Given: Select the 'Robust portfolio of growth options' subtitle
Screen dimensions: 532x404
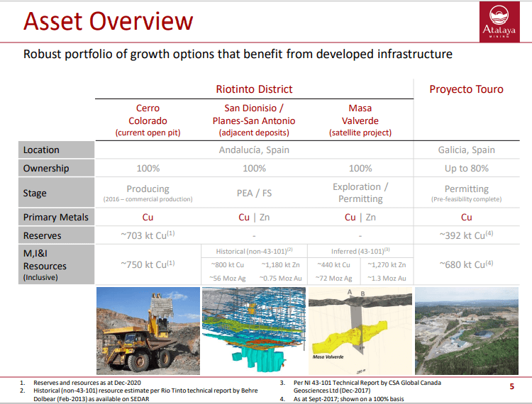Looking at the screenshot, I should coord(238,55).
